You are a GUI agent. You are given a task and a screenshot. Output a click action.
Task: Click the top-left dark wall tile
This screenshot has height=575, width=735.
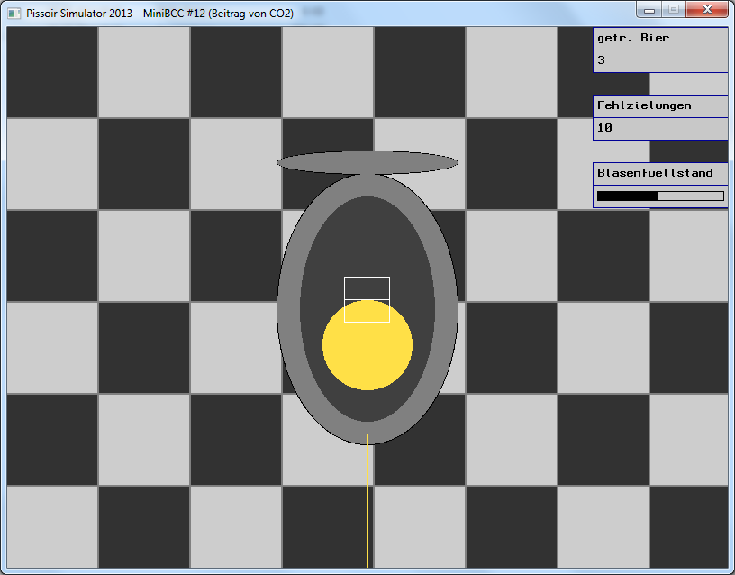(x=52, y=72)
